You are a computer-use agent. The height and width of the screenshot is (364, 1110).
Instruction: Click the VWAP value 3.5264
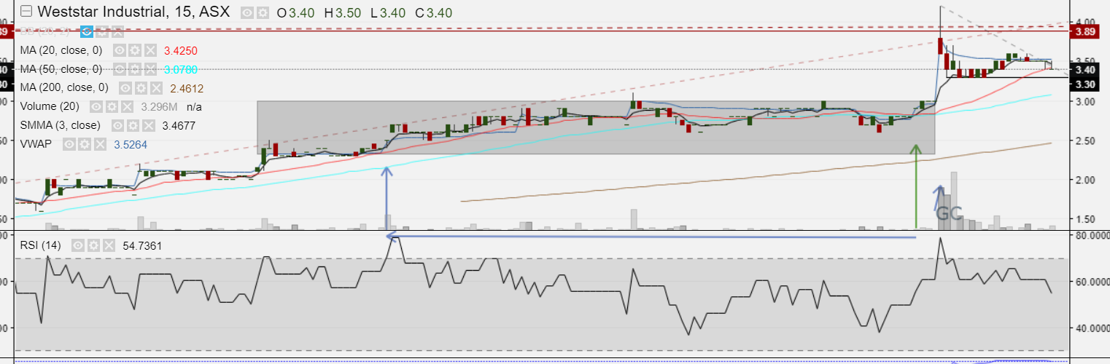click(131, 146)
